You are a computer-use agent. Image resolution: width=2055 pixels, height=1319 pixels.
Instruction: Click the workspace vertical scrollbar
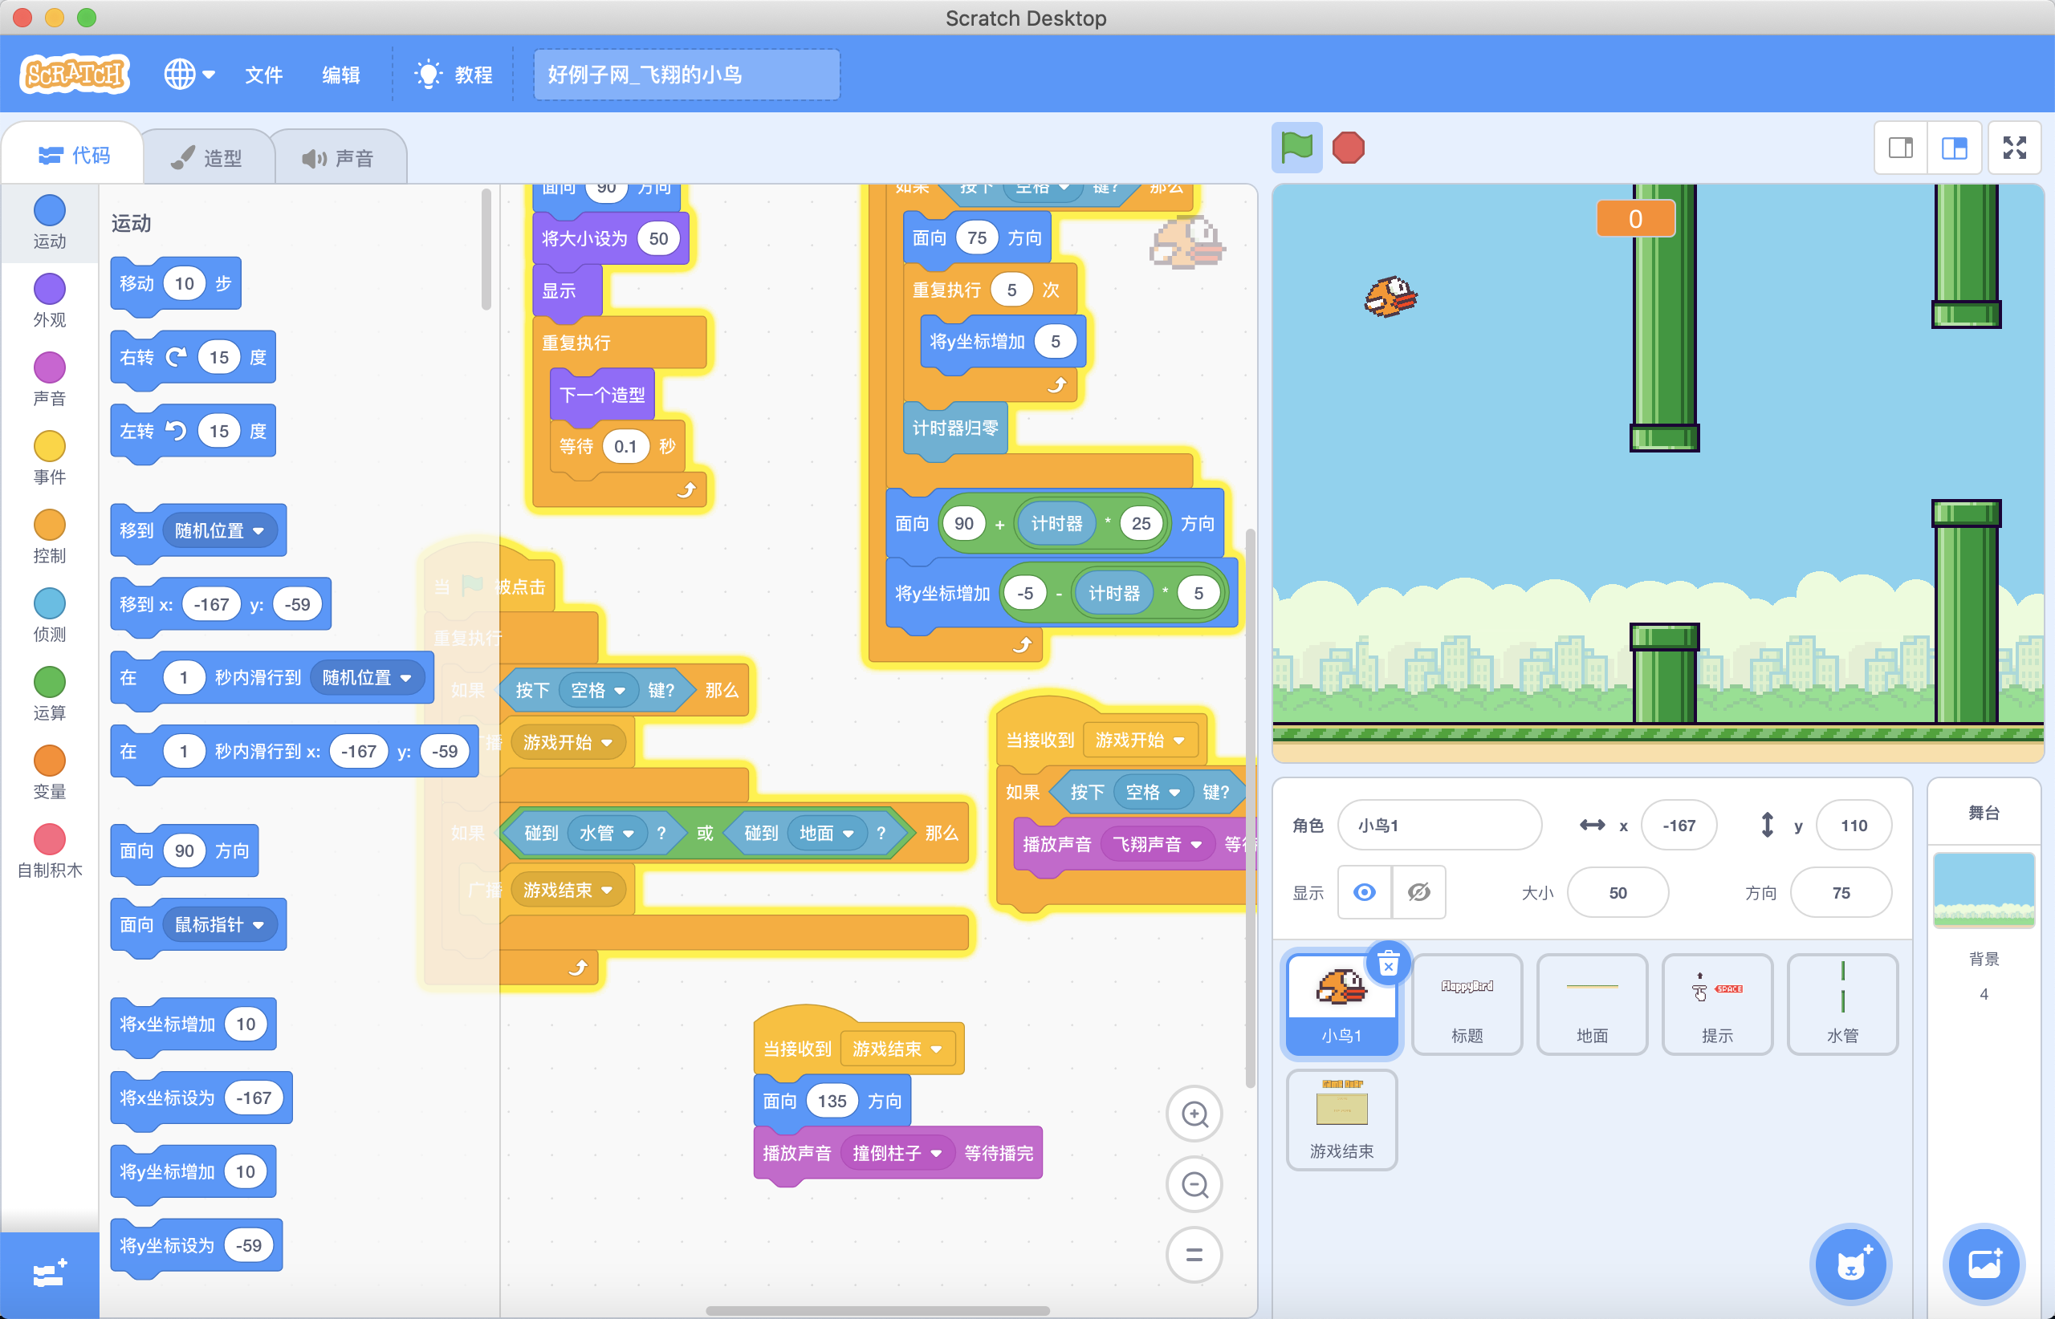1251,810
